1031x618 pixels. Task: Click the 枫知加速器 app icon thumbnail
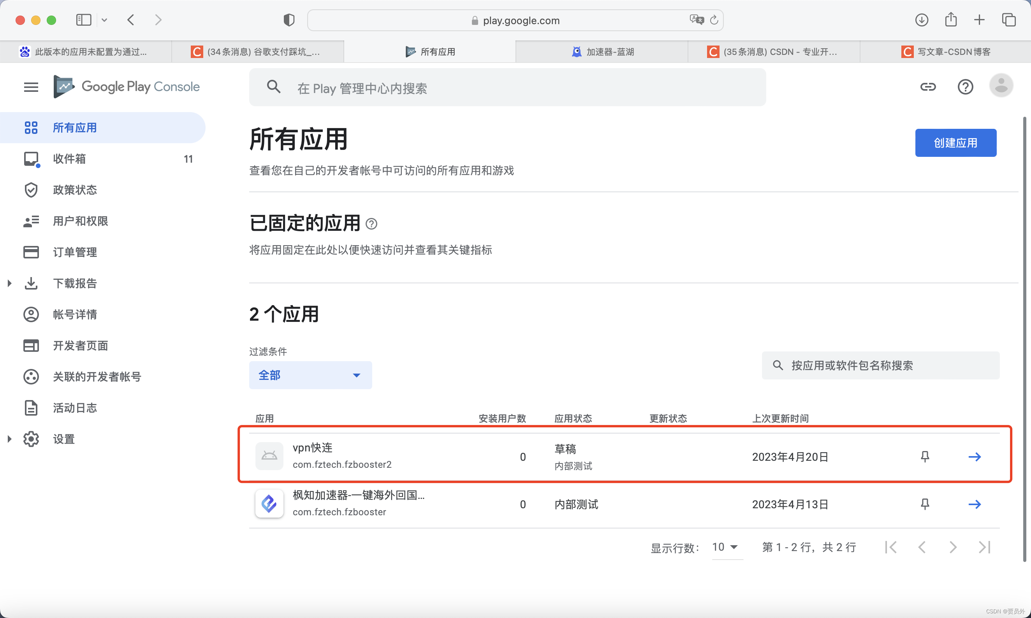(x=269, y=504)
